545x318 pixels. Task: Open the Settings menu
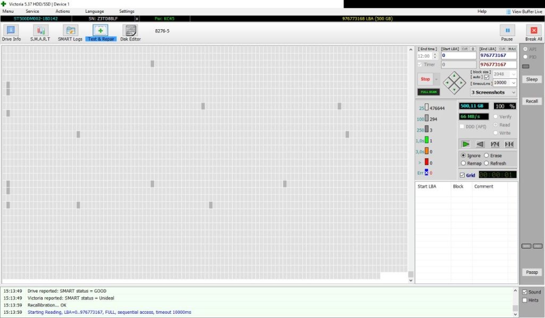coord(127,11)
